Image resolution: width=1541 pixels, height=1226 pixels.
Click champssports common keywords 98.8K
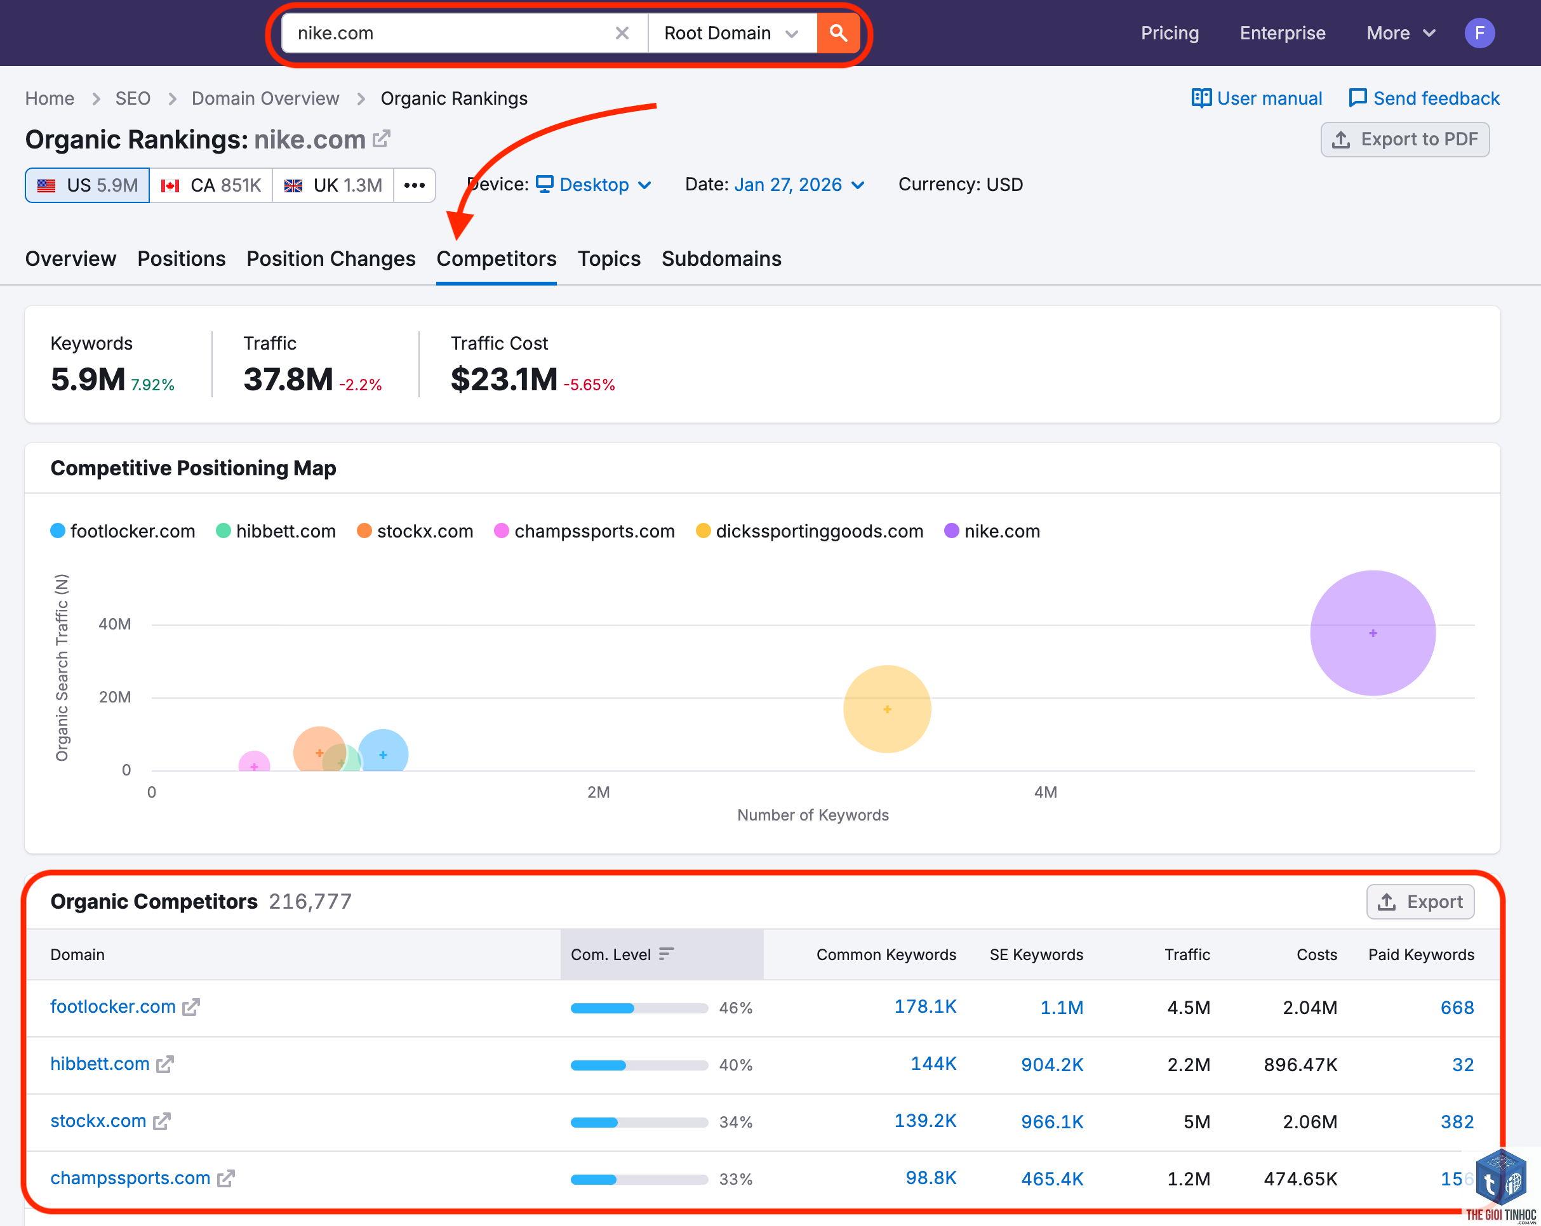click(931, 1178)
